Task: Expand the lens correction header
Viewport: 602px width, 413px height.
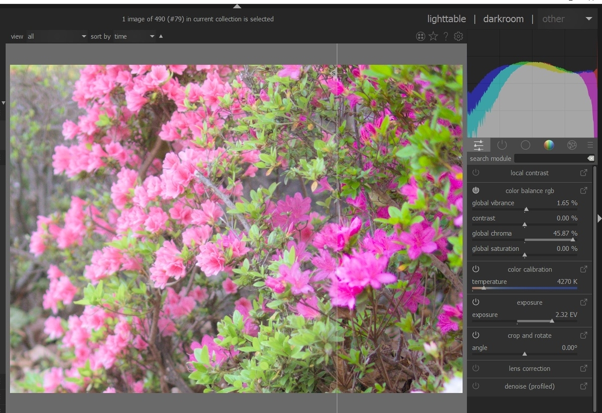Action: (529, 368)
